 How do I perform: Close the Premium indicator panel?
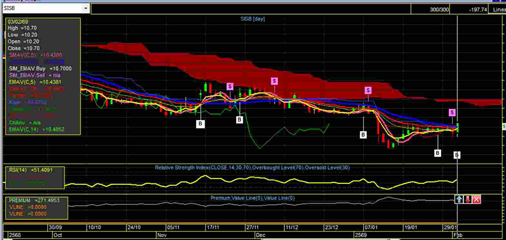pos(477,200)
